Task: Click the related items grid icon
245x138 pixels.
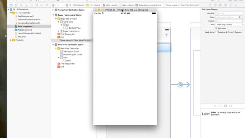Action: 53,5
